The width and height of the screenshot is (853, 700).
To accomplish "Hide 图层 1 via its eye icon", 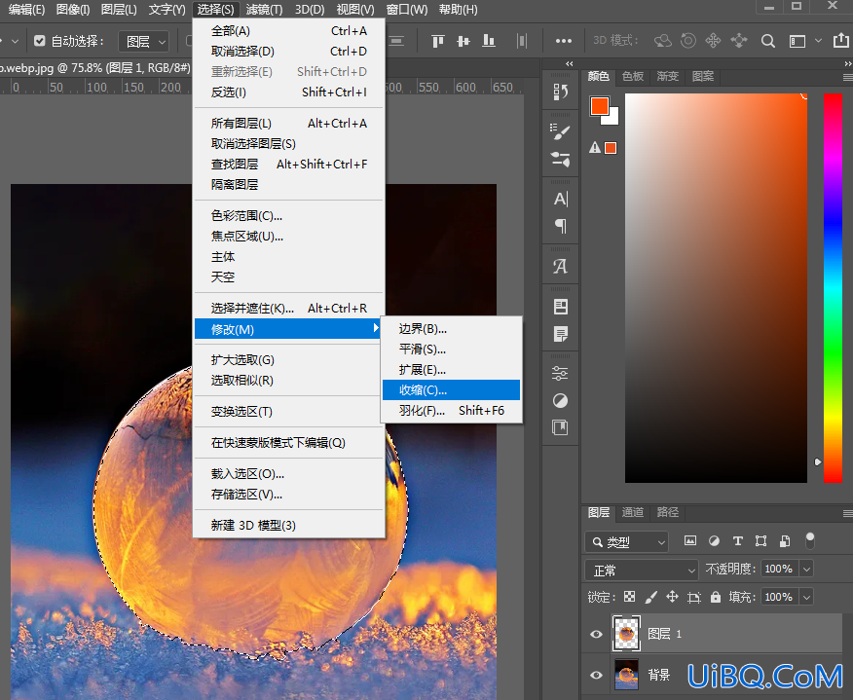I will click(596, 634).
